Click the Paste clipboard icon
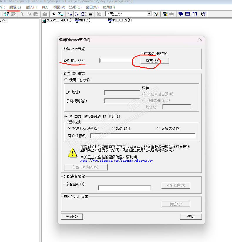This screenshot has width=232, height=242. tap(36, 14)
